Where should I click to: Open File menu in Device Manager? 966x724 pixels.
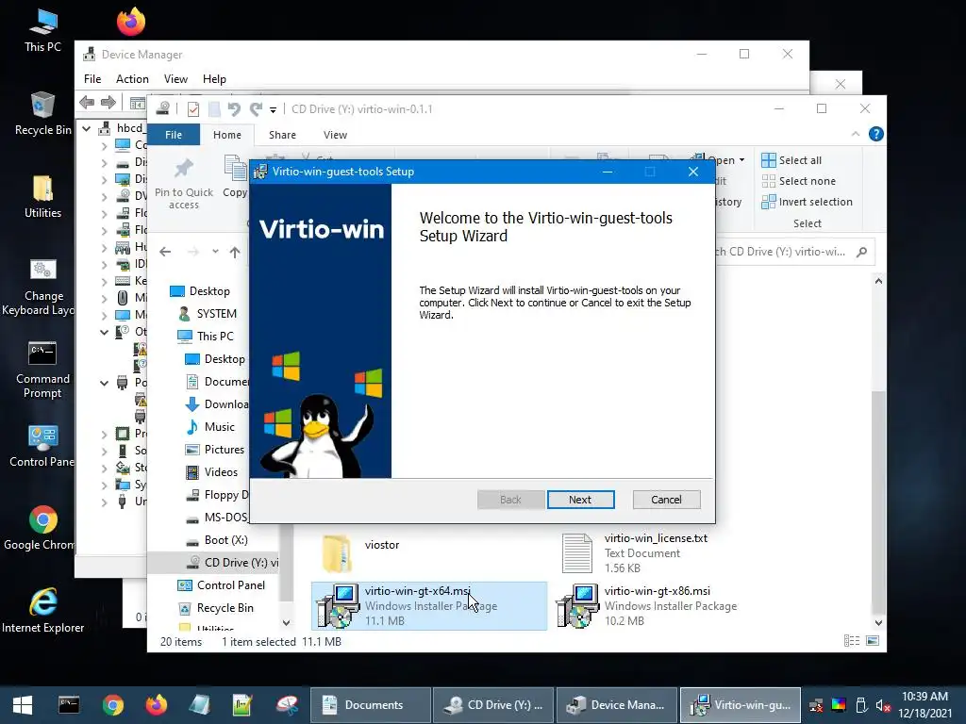[x=92, y=79]
